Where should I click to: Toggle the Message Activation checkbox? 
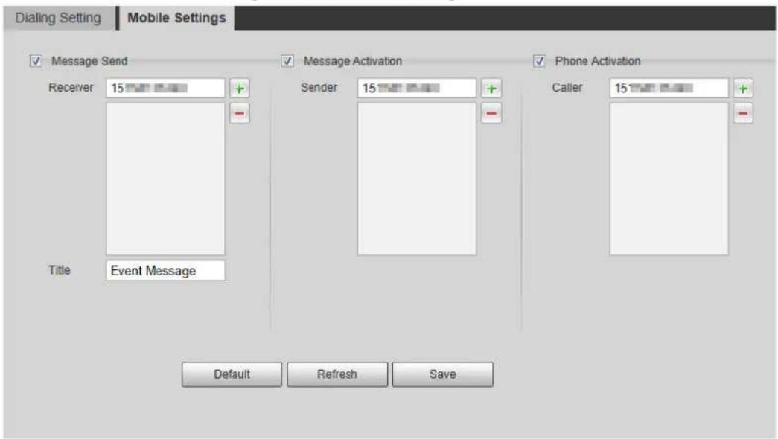(287, 61)
